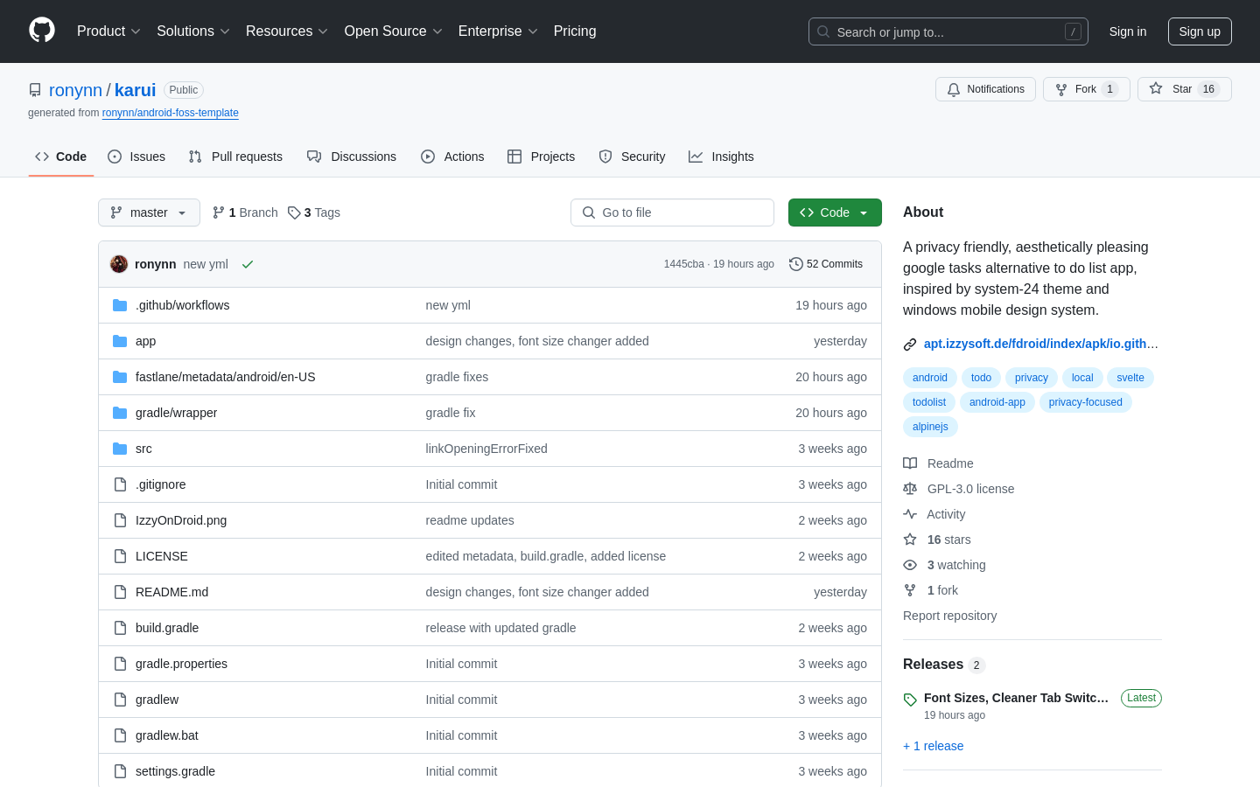Click the fork icon in Fork button
Image resolution: width=1260 pixels, height=787 pixels.
[1061, 89]
